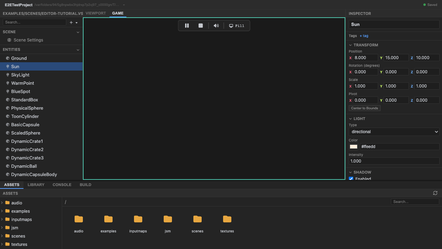Collapse the ENTITIES section

(x=78, y=50)
